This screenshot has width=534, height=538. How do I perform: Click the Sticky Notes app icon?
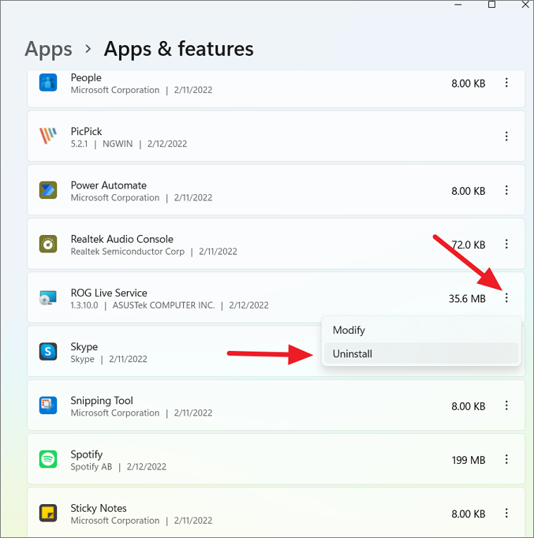click(x=48, y=514)
